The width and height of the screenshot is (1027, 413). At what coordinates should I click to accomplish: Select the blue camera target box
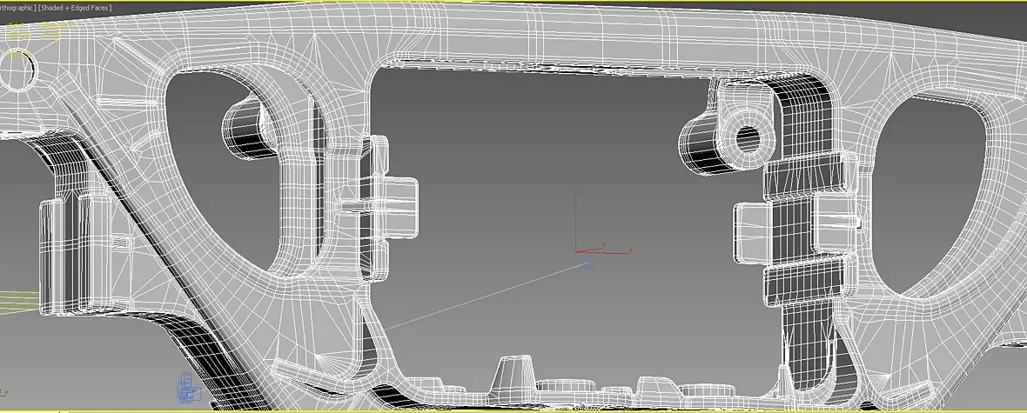click(x=587, y=263)
